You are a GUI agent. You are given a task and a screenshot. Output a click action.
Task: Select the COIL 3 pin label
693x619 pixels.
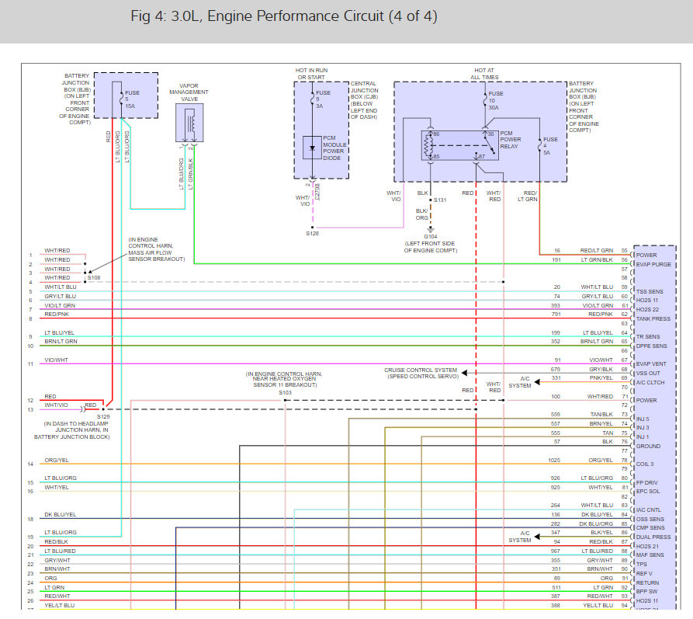coord(646,464)
